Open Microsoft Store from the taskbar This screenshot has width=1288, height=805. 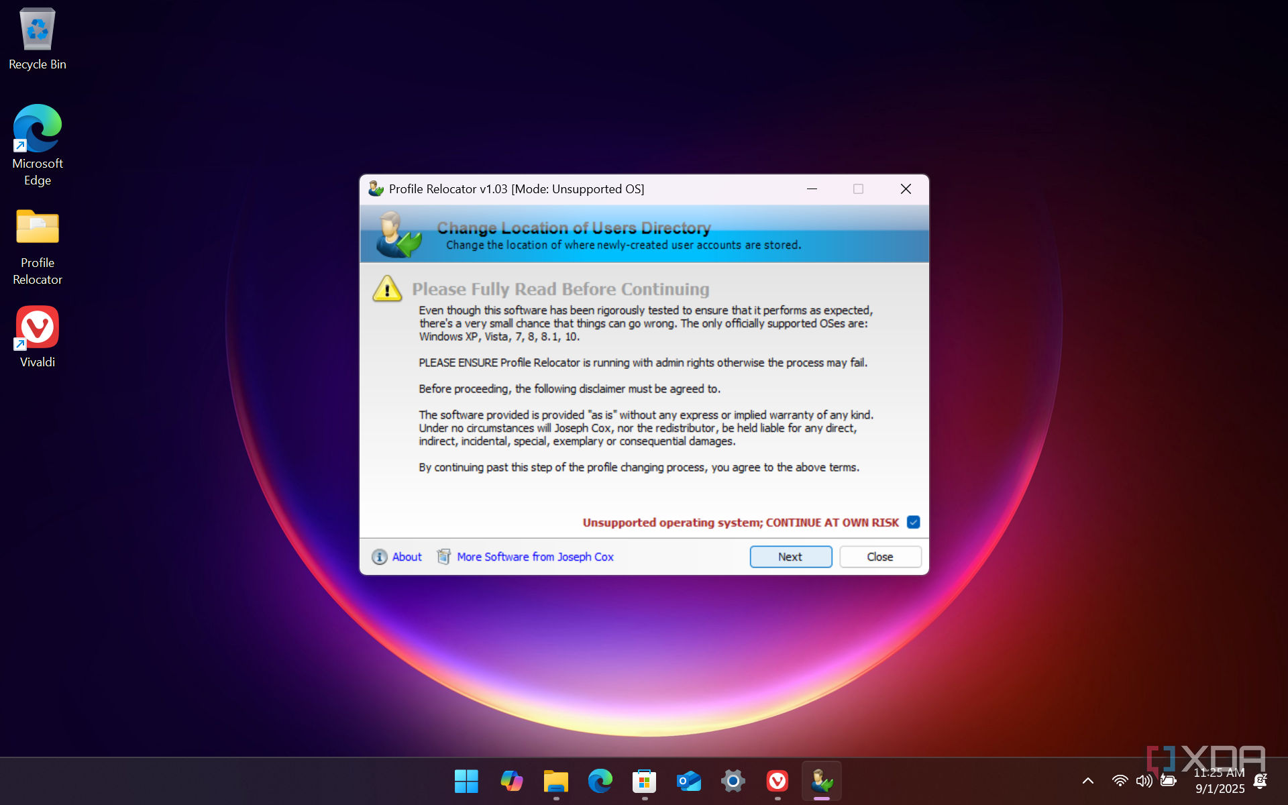[644, 781]
